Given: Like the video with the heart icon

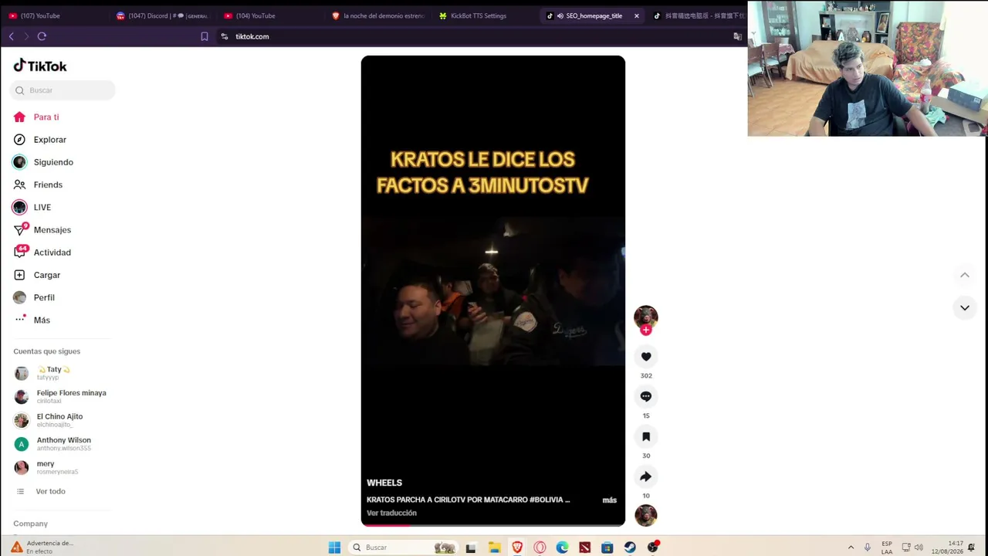Looking at the screenshot, I should click(646, 357).
